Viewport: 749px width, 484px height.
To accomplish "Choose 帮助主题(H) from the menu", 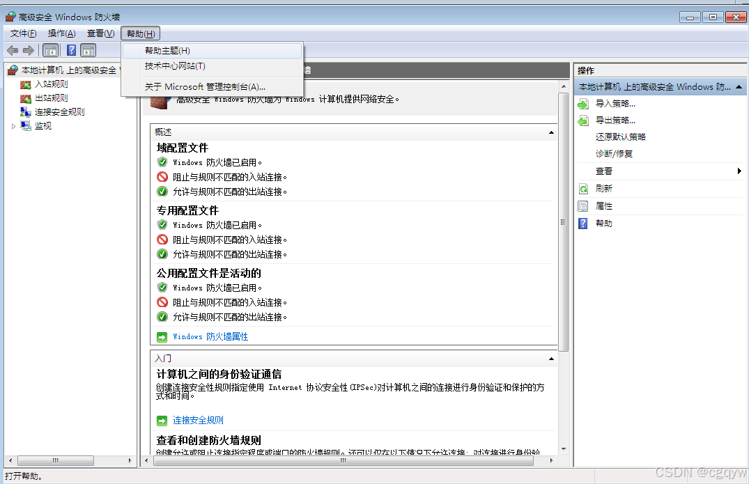I will (212, 51).
